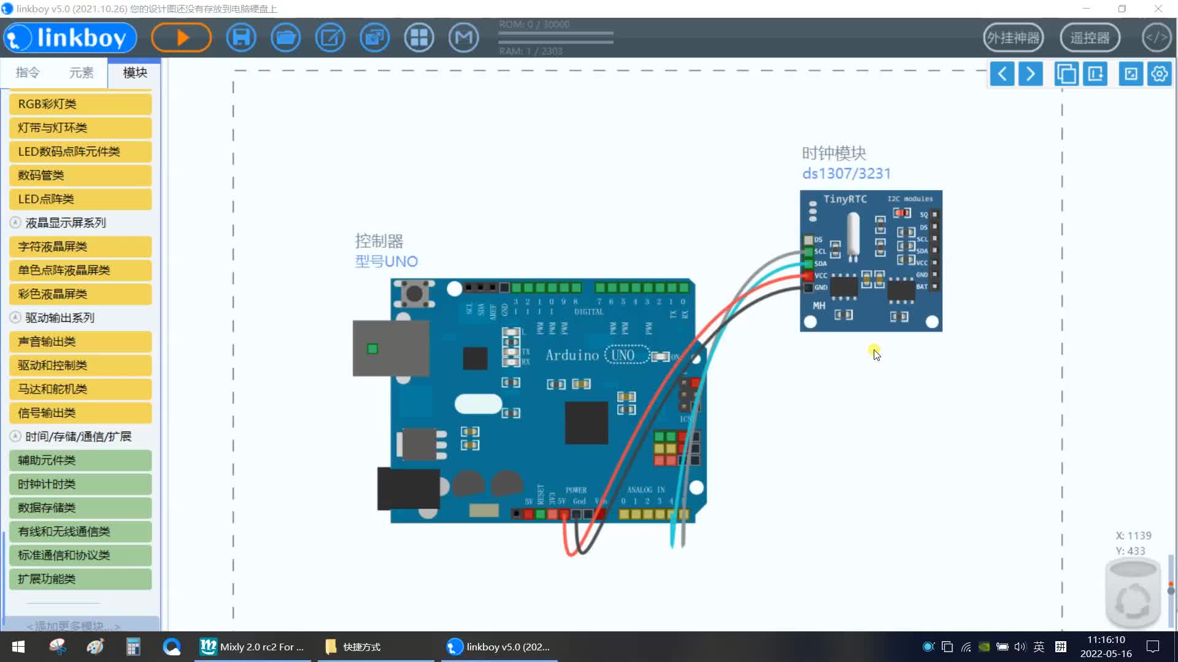The height and width of the screenshot is (662, 1178).
Task: Open the 辅助元件类 category
Action: [x=80, y=460]
